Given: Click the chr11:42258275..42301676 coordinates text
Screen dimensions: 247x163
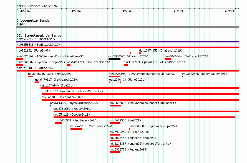Looking at the screenshot, I should click(x=37, y=6).
